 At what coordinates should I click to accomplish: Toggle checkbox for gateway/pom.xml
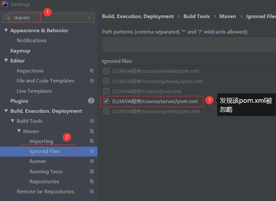tap(106, 81)
